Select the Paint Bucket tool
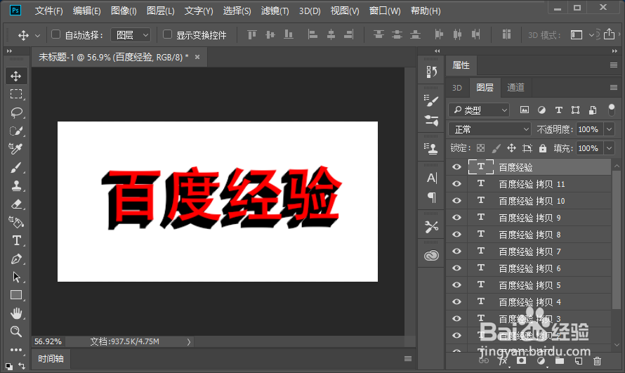The image size is (625, 373). tap(16, 222)
